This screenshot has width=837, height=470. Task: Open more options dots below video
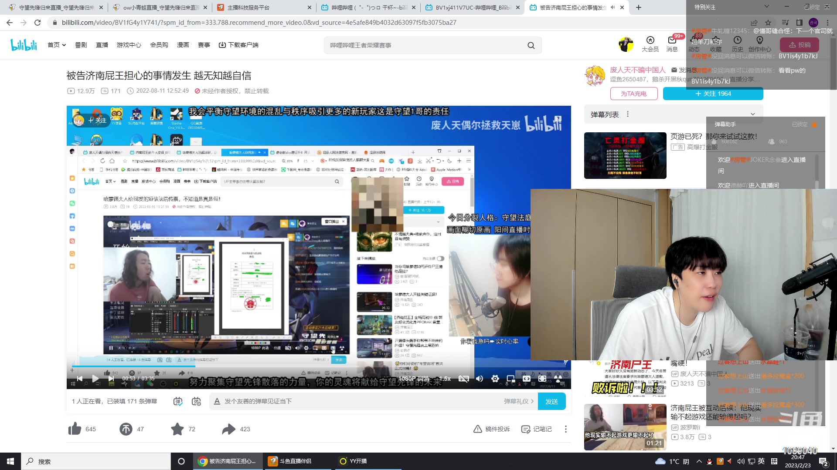click(566, 429)
